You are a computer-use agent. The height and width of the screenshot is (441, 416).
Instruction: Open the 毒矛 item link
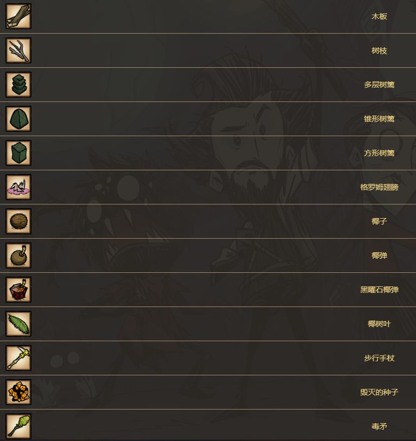379,427
